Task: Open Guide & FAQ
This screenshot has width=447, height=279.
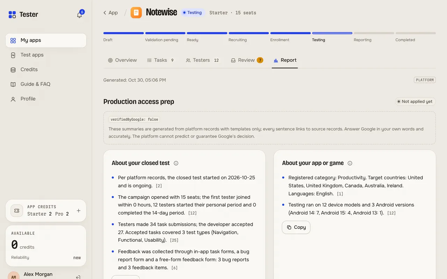Action: tap(46, 84)
